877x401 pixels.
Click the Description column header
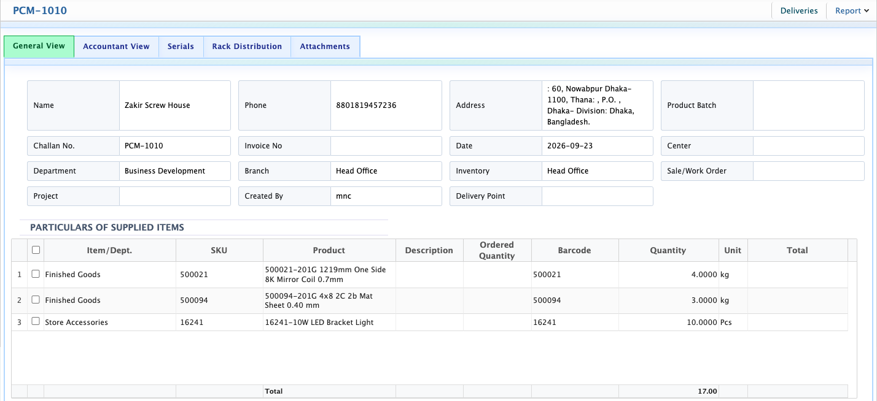(429, 250)
